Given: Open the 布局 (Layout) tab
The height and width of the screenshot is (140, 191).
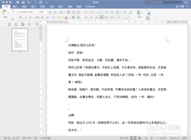Looking at the screenshot, I should click(42, 6).
